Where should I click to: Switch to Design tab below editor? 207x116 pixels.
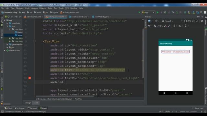tap(28, 103)
